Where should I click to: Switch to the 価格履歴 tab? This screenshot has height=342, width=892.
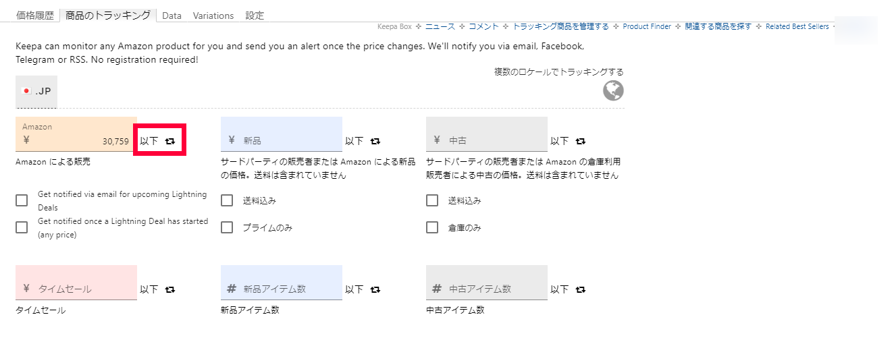point(34,16)
